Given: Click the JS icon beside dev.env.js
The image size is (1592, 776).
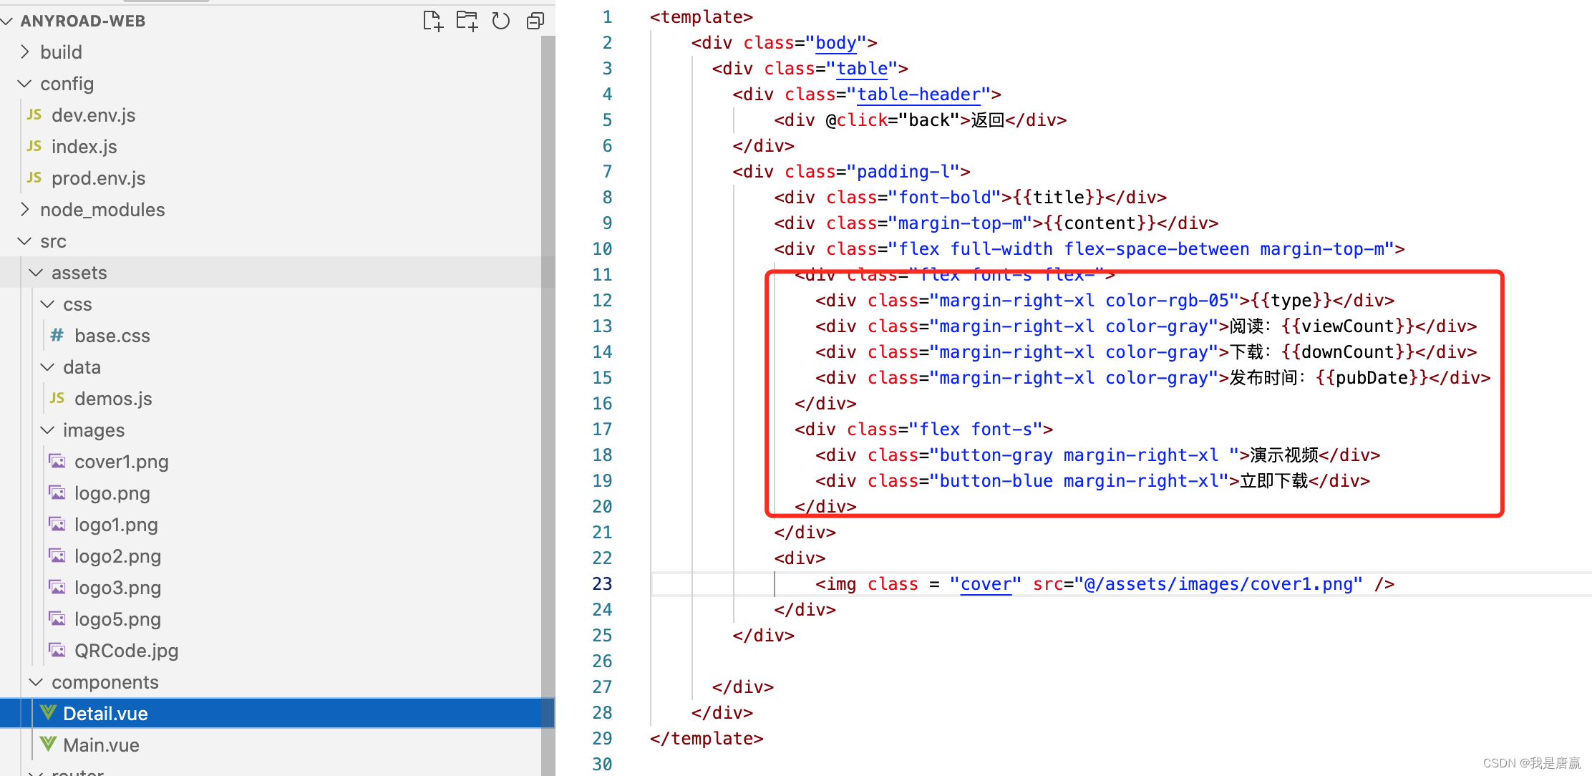Looking at the screenshot, I should pyautogui.click(x=33, y=115).
